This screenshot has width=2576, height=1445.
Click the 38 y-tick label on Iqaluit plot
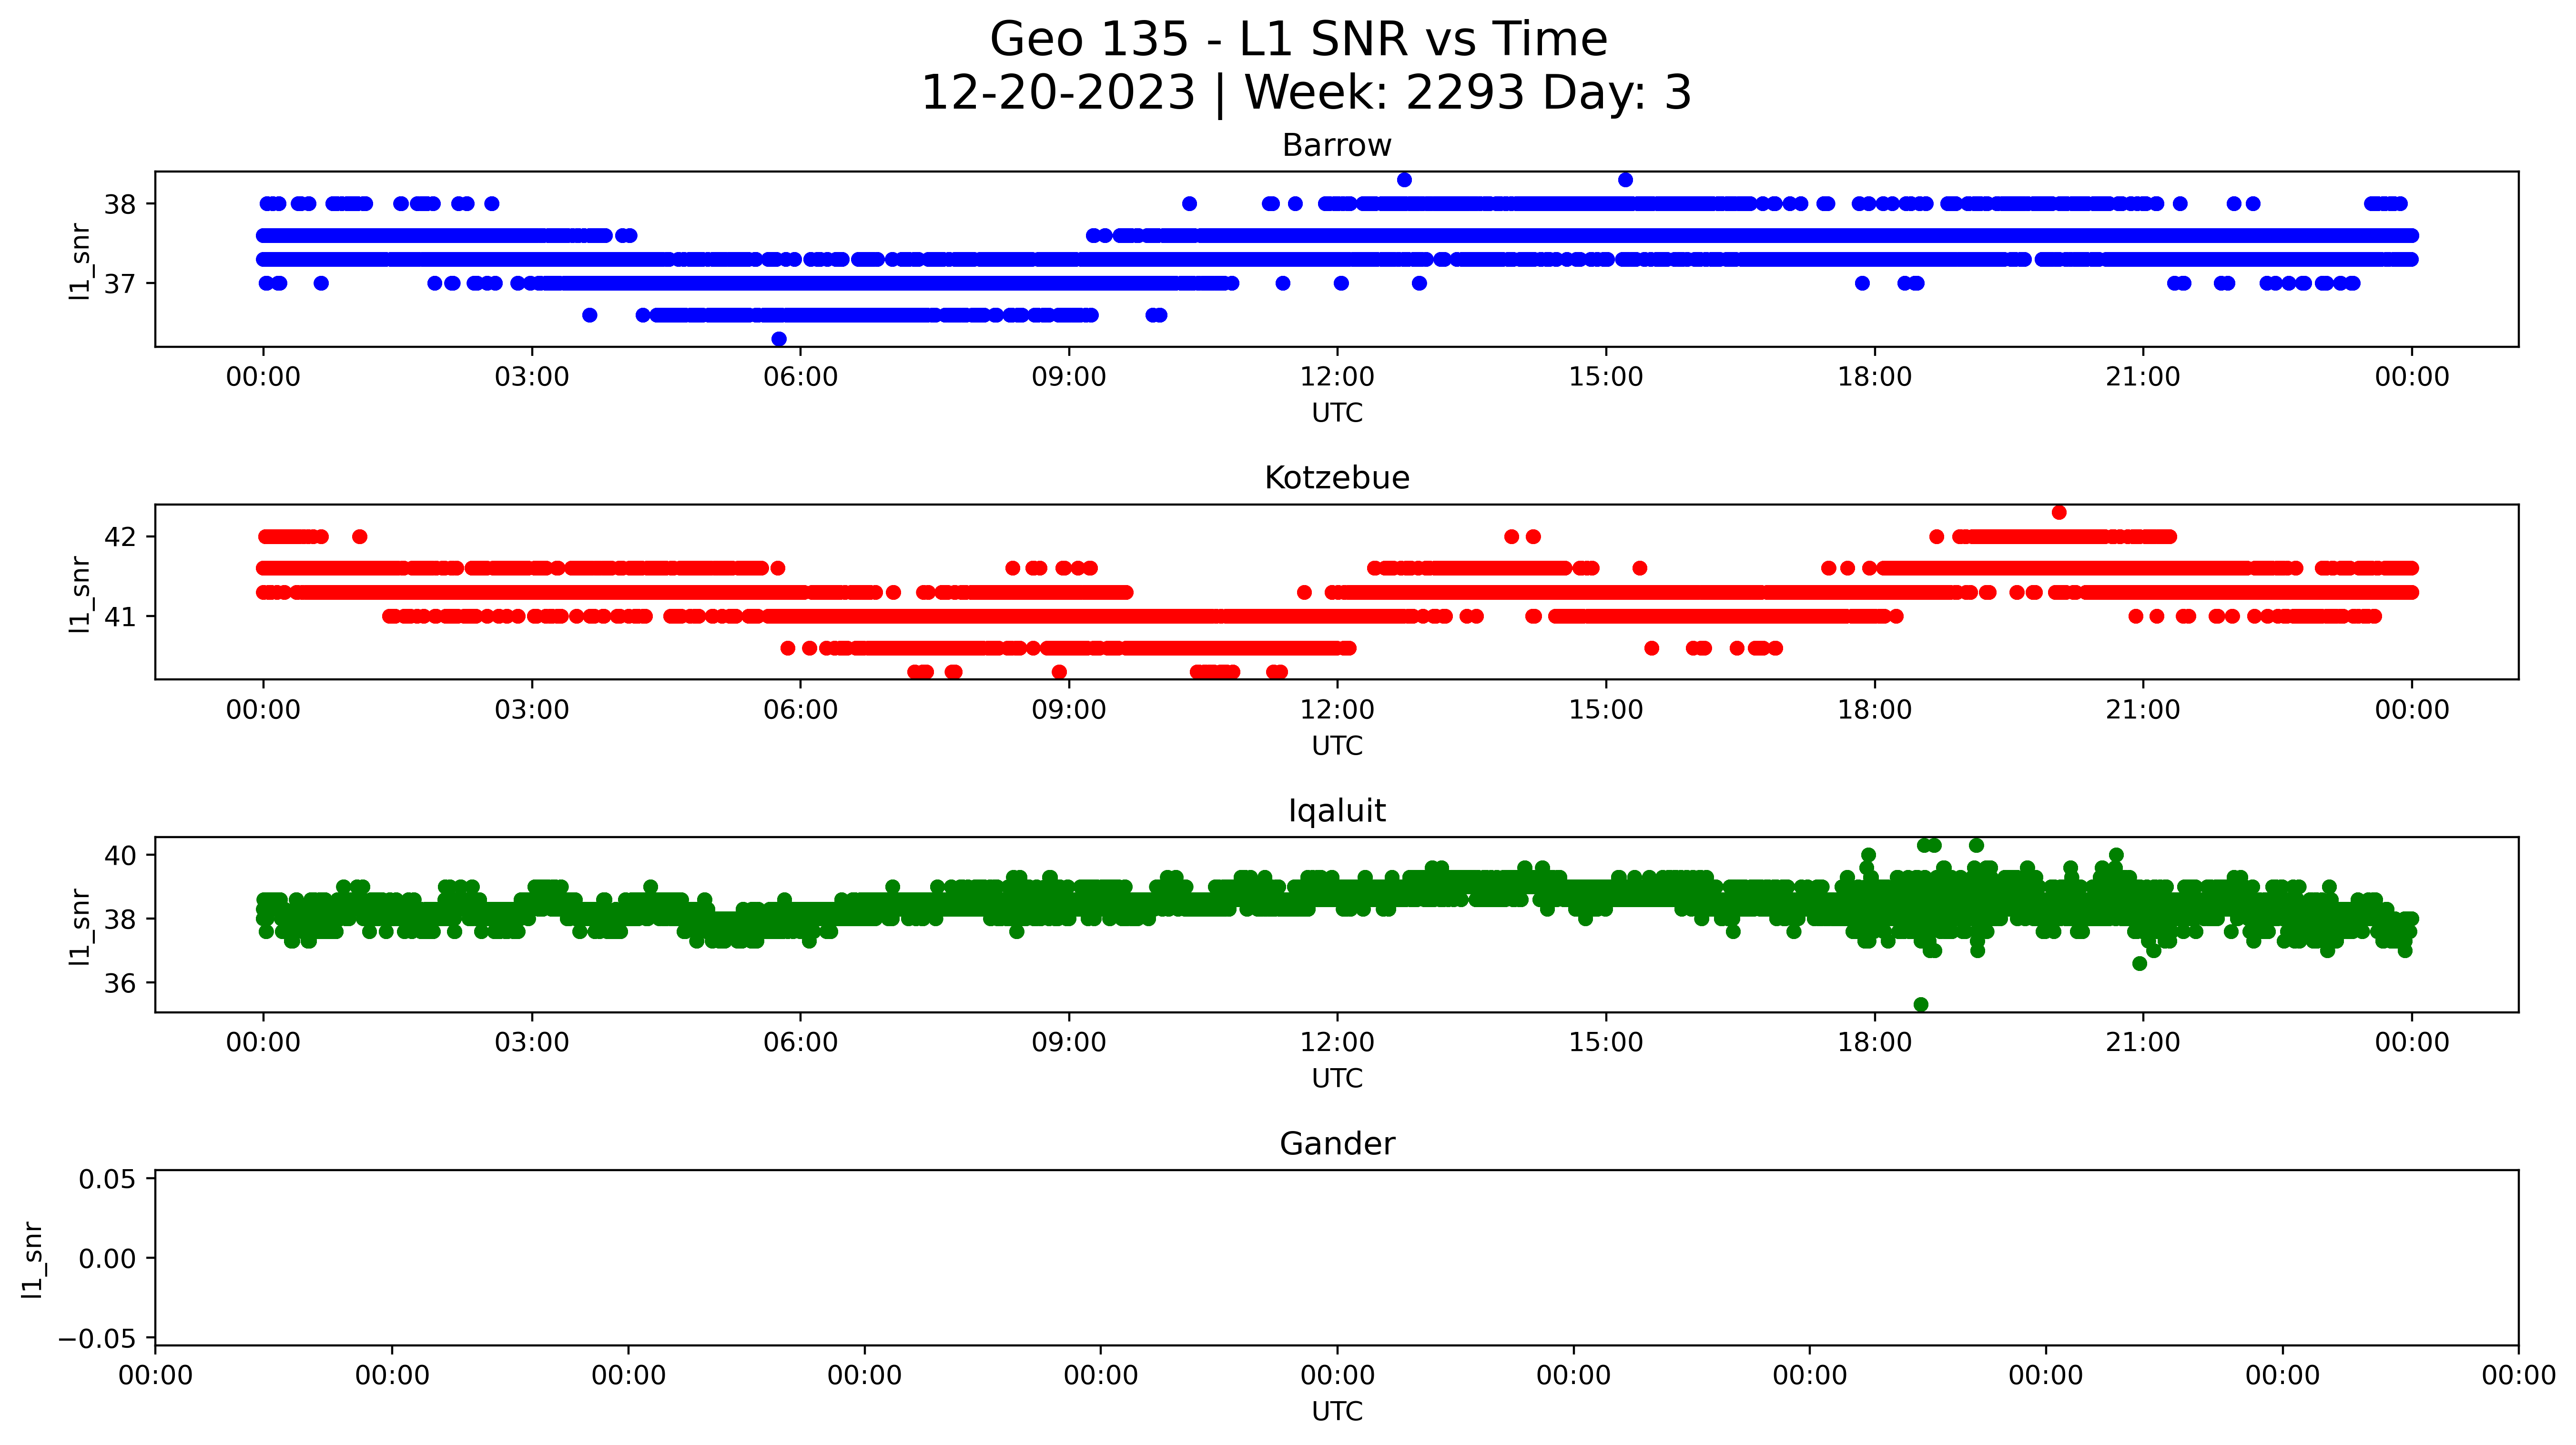[x=120, y=919]
